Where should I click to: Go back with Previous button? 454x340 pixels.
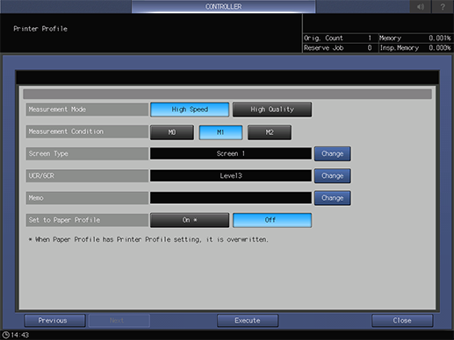coord(55,321)
